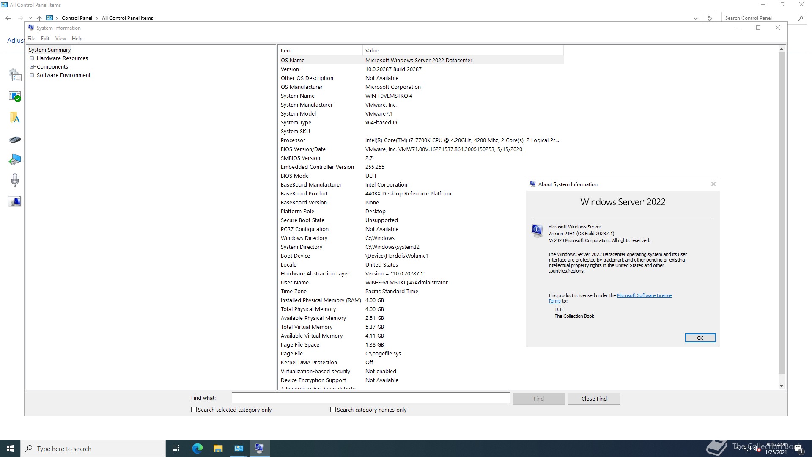Expand the Components tree node

pyautogui.click(x=32, y=67)
